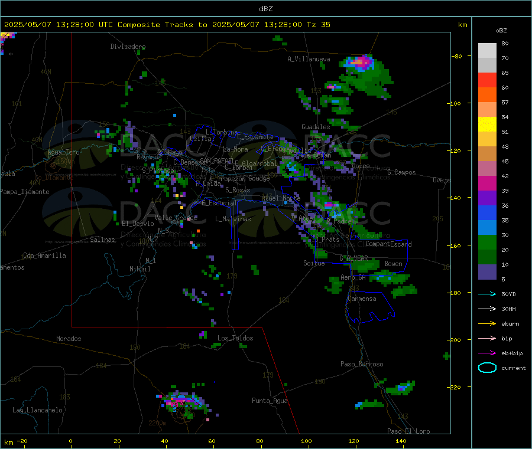The width and height of the screenshot is (532, 449).
Task: Click the 60 km bottom axis tick
Action: (x=212, y=441)
